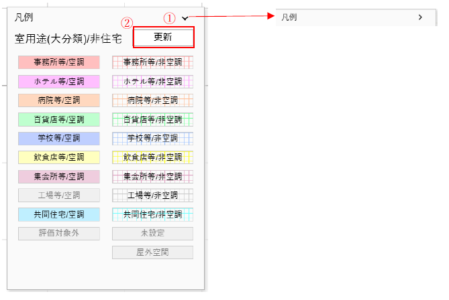The width and height of the screenshot is (449, 300).
Task: Select 百貨店等/空調 in the legend
Action: pyautogui.click(x=59, y=120)
